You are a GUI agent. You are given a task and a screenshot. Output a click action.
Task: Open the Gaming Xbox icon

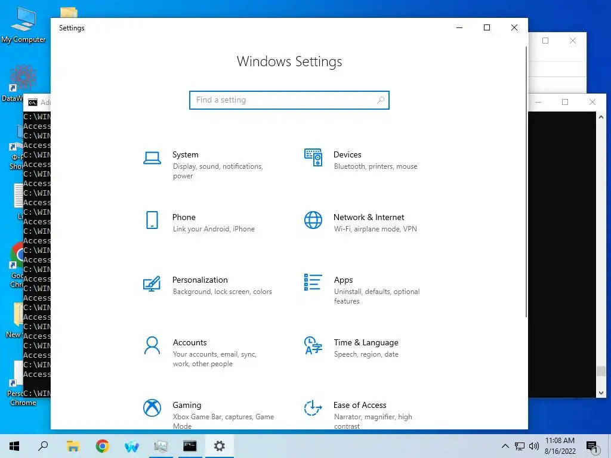tap(152, 408)
